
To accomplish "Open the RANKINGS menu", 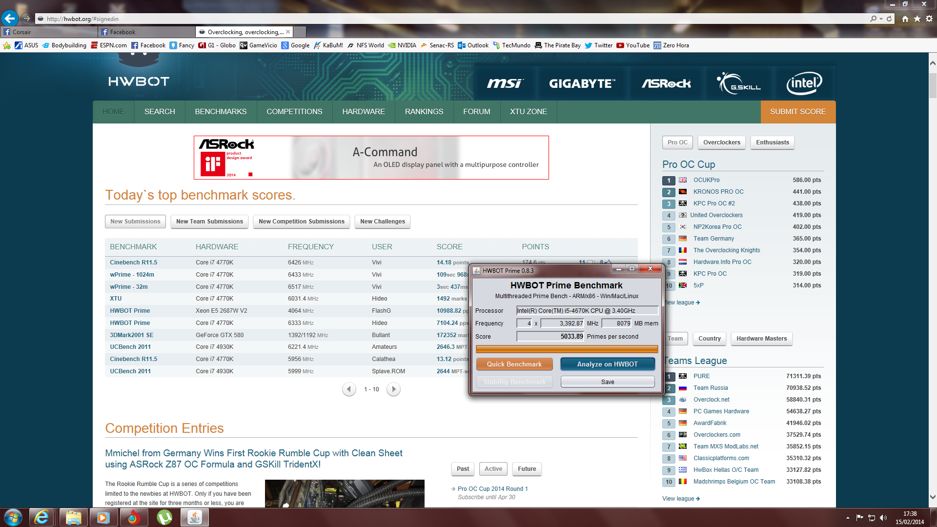I will (x=424, y=112).
